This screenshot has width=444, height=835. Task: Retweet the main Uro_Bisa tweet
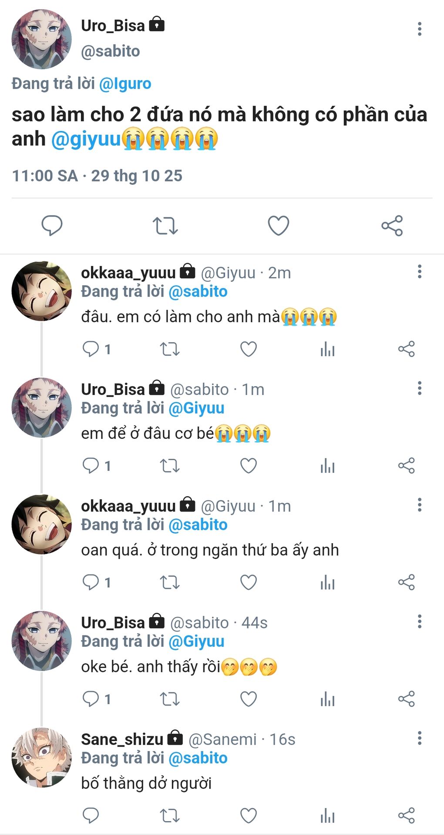165,226
